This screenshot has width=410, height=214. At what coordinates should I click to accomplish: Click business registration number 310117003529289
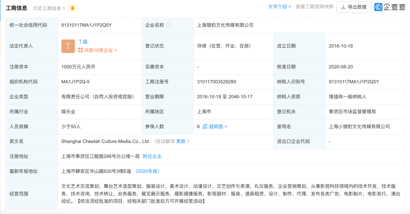coord(216,82)
